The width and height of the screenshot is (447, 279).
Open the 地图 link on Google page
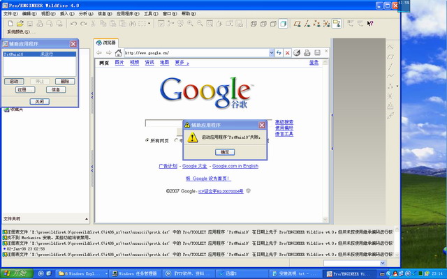(x=165, y=63)
